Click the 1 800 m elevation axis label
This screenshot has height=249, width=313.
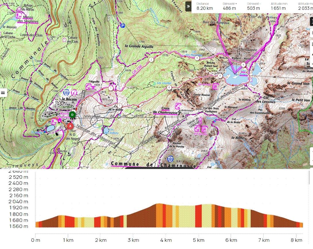pos(19,214)
